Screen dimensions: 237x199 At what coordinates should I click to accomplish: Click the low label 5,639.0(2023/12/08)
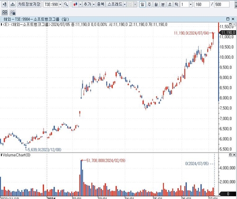(45, 149)
